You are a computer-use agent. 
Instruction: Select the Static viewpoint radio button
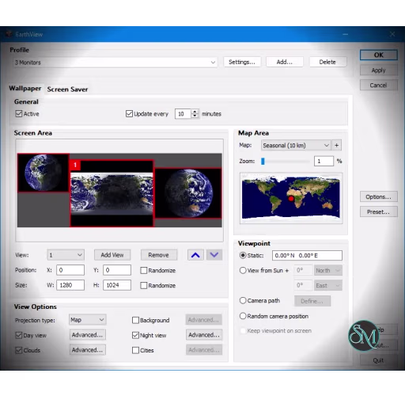pyautogui.click(x=243, y=255)
